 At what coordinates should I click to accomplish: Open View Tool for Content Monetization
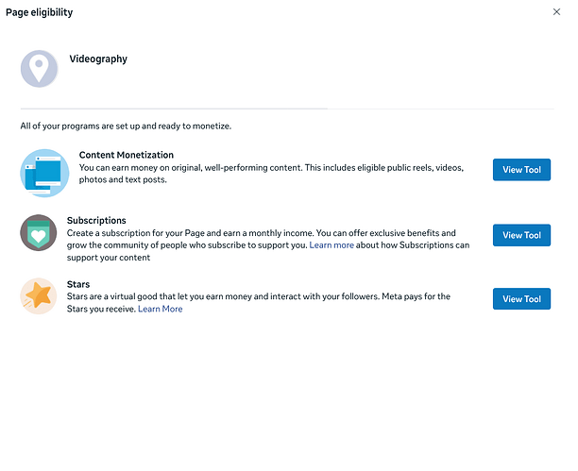coord(521,170)
